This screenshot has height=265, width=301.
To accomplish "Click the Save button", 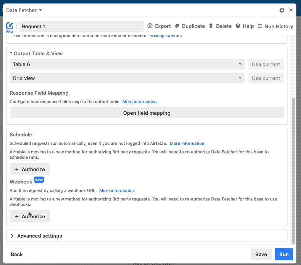I will 261,254.
